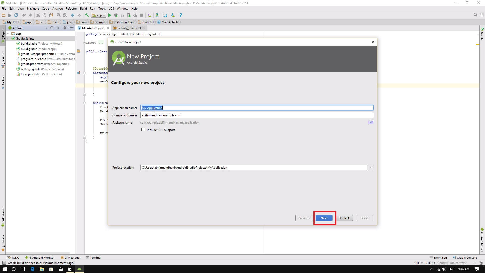The width and height of the screenshot is (485, 273).
Task: Open project panel settings gear
Action: tap(65, 28)
